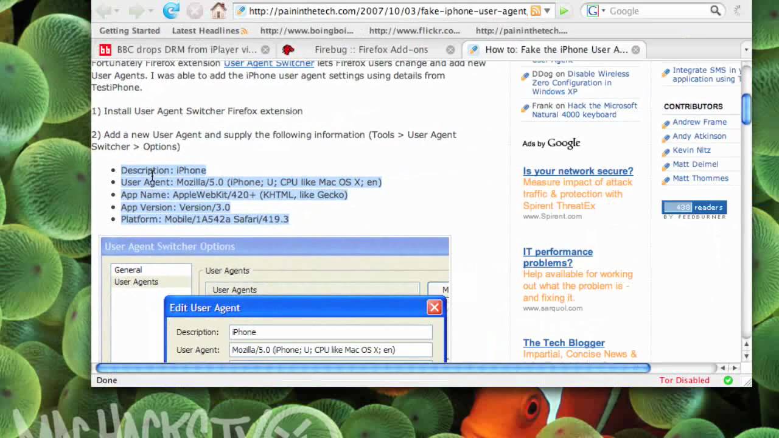This screenshot has height=438, width=779.
Task: Open the IT performance problems? ad link
Action: 557,257
